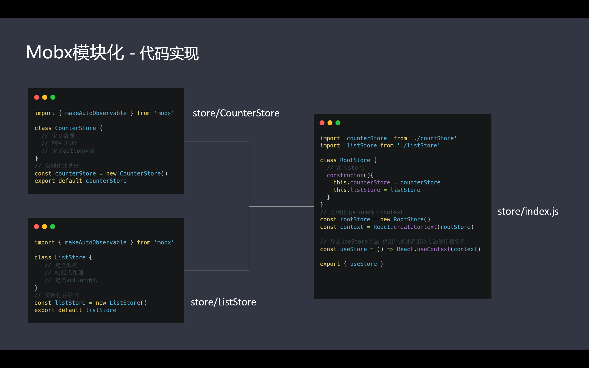Click the store/ListStore label
The height and width of the screenshot is (368, 589).
point(223,302)
